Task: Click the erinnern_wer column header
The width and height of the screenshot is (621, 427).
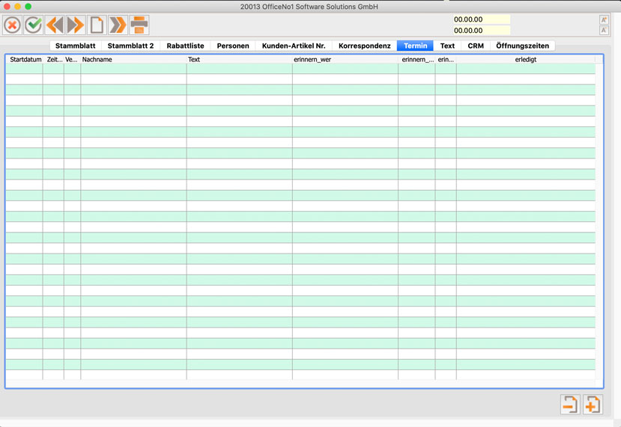Action: tap(345, 59)
